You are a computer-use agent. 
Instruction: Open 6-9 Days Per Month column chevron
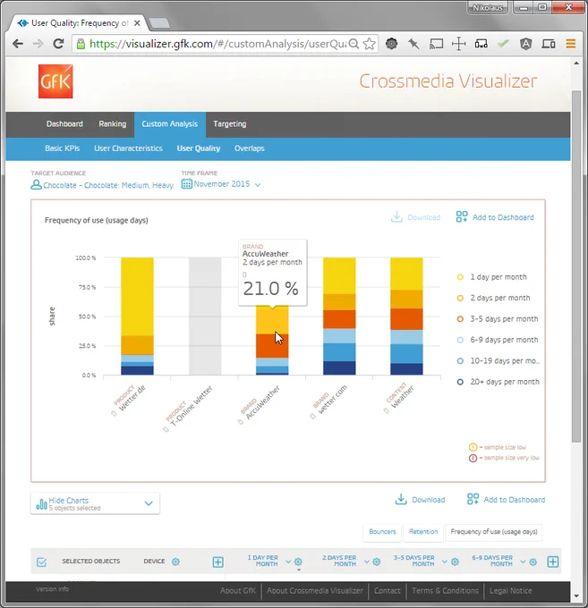pos(523,562)
